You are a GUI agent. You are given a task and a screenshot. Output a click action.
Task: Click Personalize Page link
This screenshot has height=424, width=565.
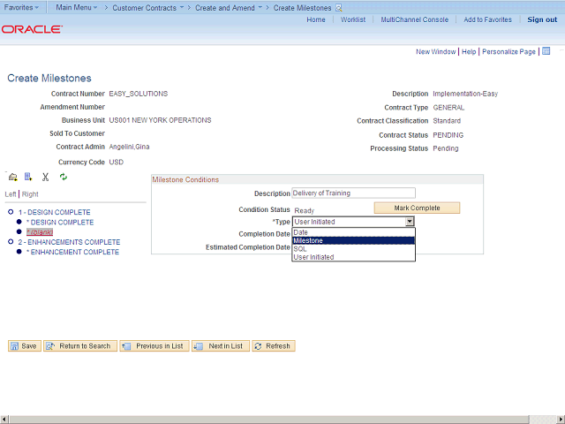pyautogui.click(x=508, y=51)
